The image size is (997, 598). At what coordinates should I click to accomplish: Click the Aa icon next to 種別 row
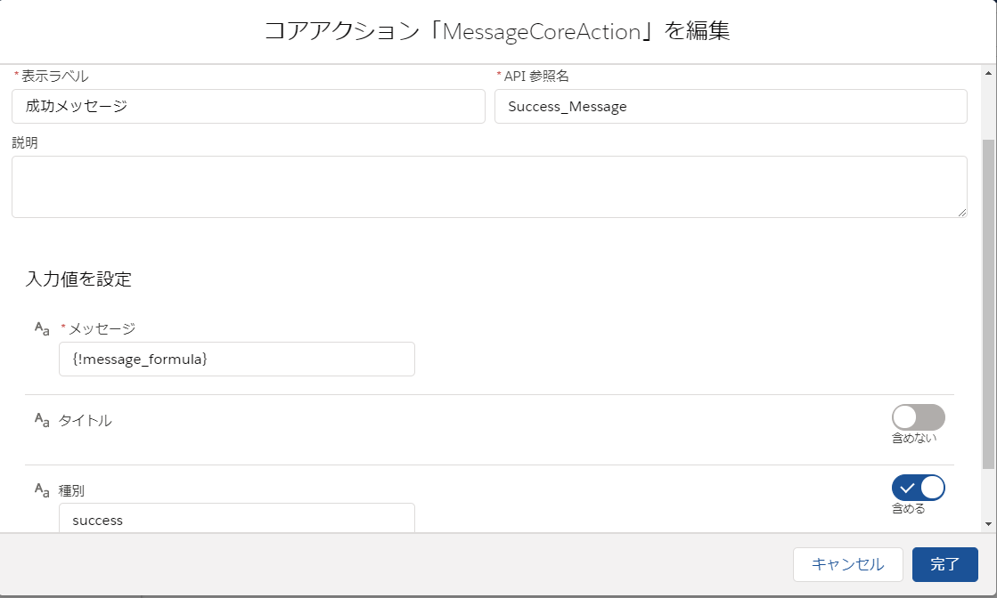(41, 488)
